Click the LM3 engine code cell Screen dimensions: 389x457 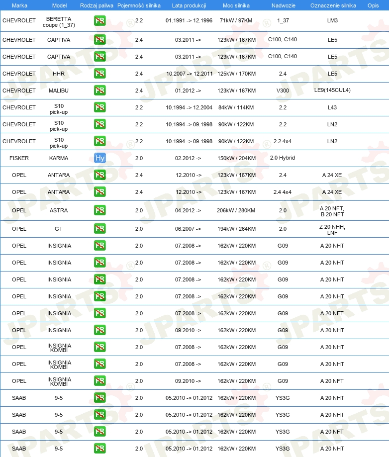332,20
